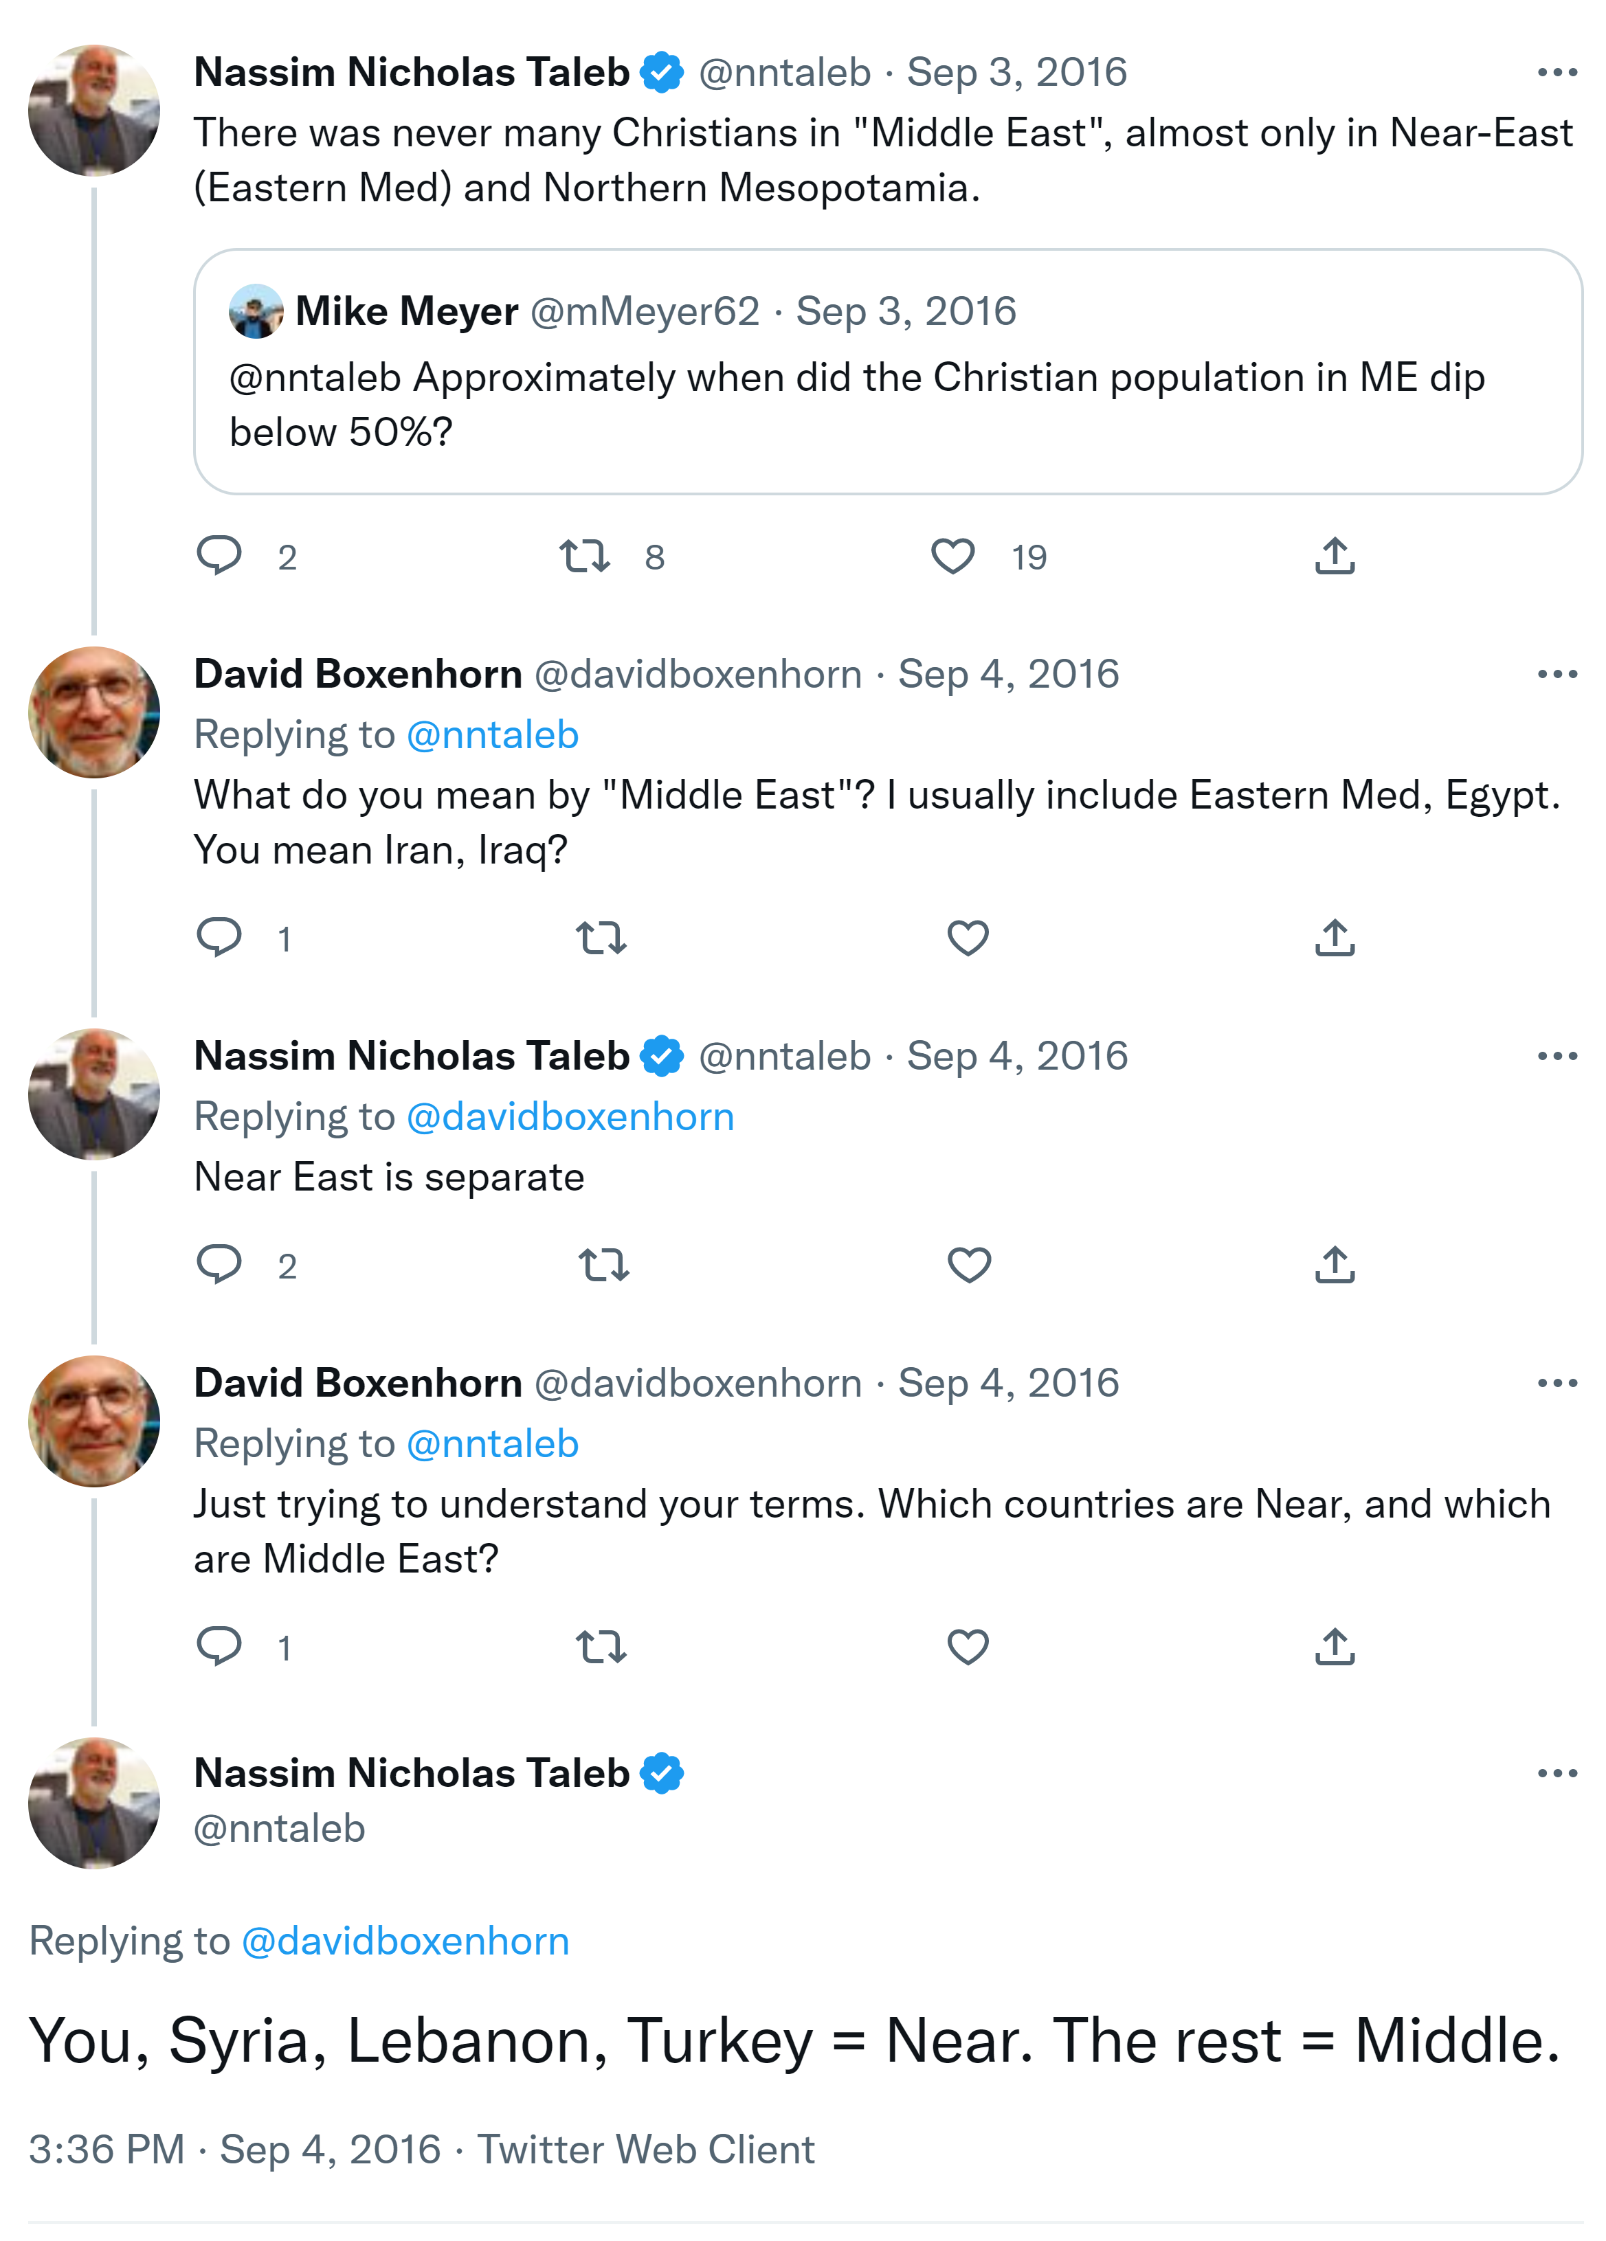Like the "Near East is separate" tweet
This screenshot has height=2241, width=1606.
pos(968,1265)
